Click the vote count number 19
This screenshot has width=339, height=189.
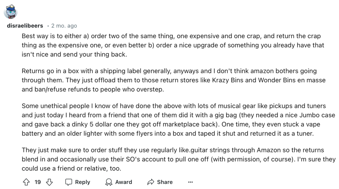(x=38, y=182)
